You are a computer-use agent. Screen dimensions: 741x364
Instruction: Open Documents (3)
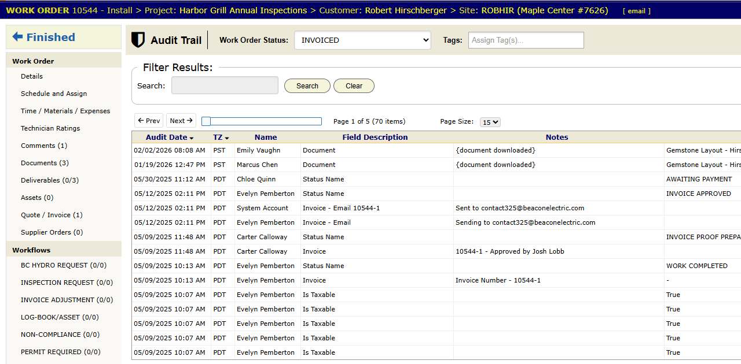(x=45, y=163)
